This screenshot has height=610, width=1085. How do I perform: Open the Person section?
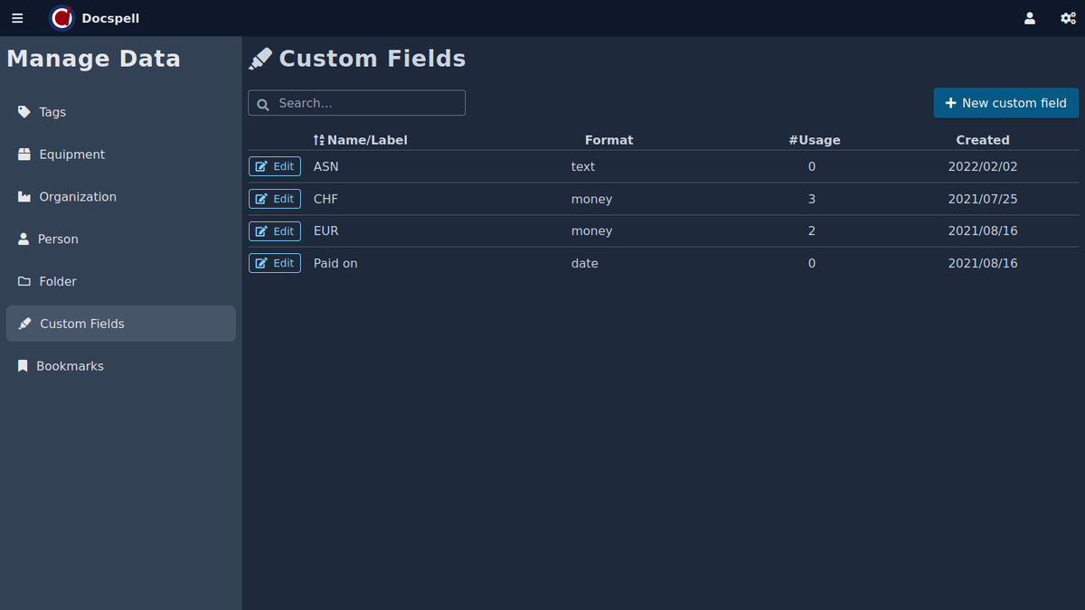(58, 239)
